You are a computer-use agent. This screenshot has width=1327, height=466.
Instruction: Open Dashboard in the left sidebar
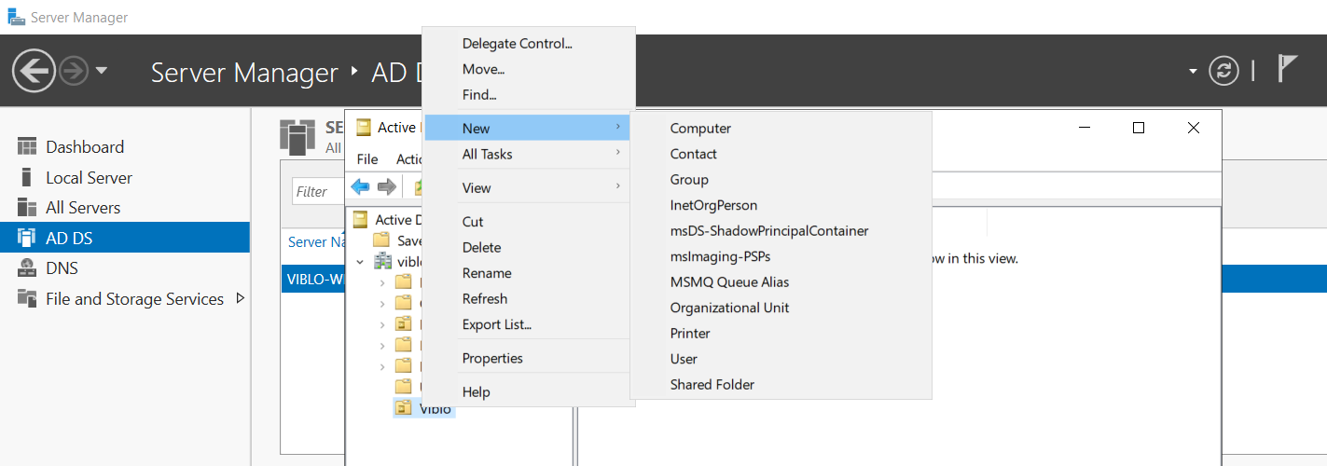click(x=85, y=147)
